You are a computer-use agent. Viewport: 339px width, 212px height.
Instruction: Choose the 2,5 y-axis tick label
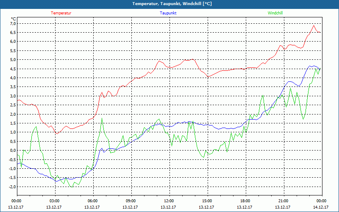pyautogui.click(x=13, y=105)
